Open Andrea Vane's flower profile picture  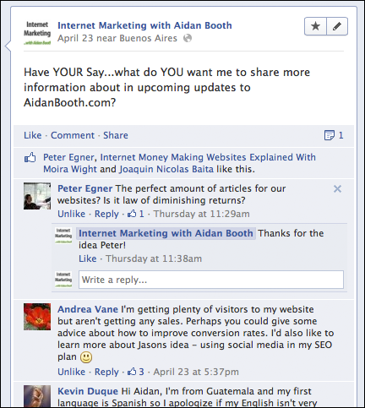coord(37,317)
